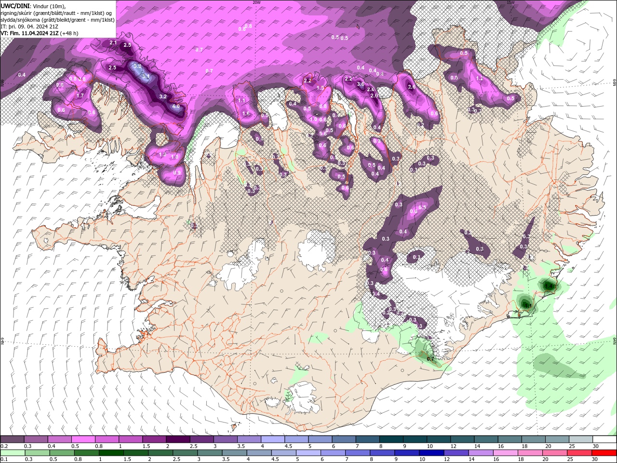The image size is (617, 463).
Task: Click the upper legend swatch labeled 25
Action: coord(581,439)
